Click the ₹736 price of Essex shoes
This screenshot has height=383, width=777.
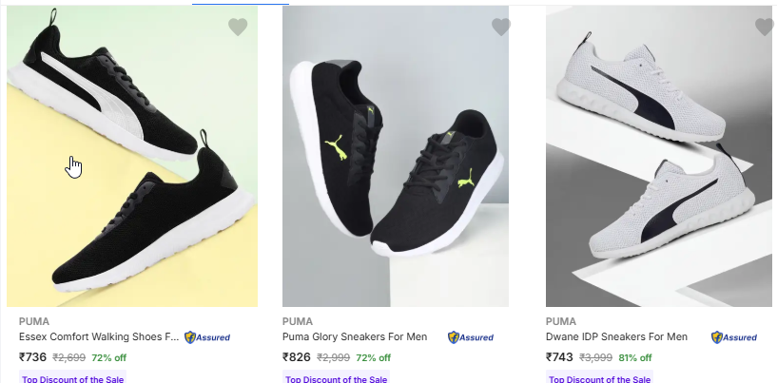coord(32,357)
